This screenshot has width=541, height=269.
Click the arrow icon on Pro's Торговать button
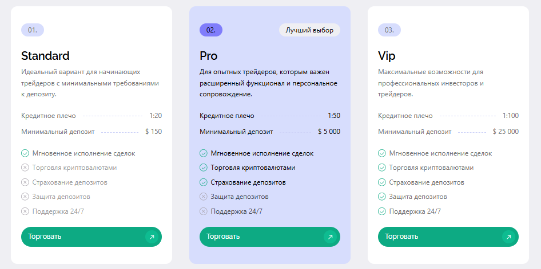329,237
